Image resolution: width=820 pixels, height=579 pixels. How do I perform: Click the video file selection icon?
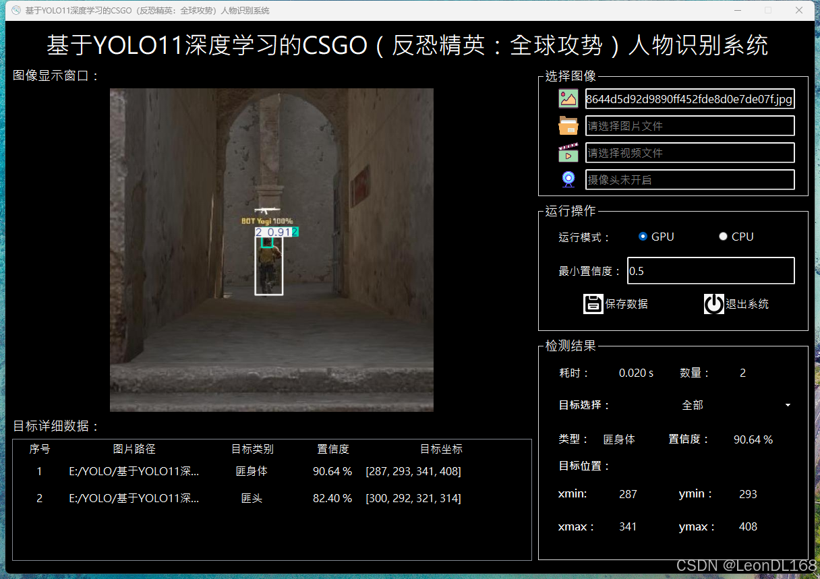tap(568, 153)
